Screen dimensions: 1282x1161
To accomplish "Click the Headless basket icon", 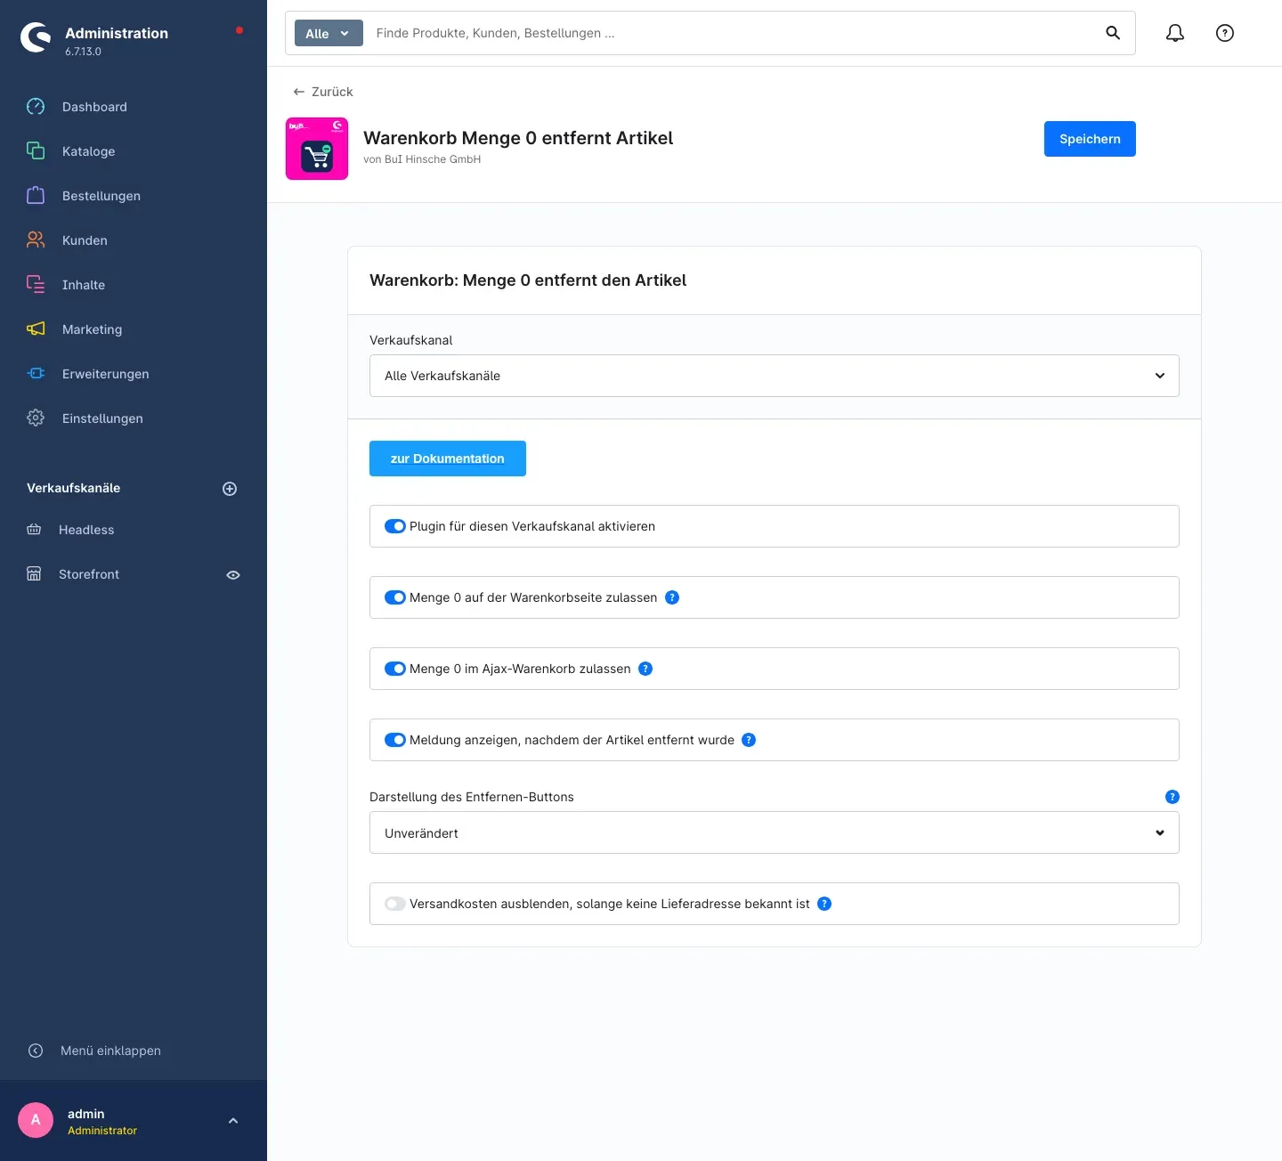I will click(34, 530).
